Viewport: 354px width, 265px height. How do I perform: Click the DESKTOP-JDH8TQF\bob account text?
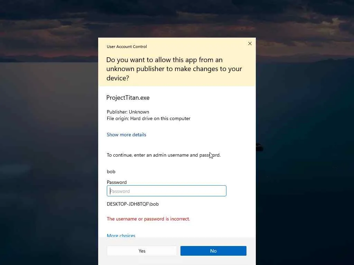tap(133, 204)
